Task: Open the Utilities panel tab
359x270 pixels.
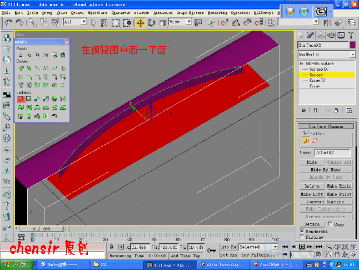Action: (351, 35)
